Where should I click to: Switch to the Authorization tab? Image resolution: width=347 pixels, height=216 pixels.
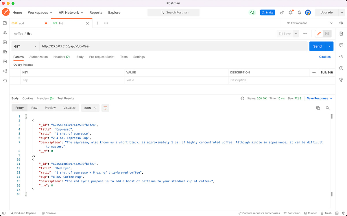38,57
